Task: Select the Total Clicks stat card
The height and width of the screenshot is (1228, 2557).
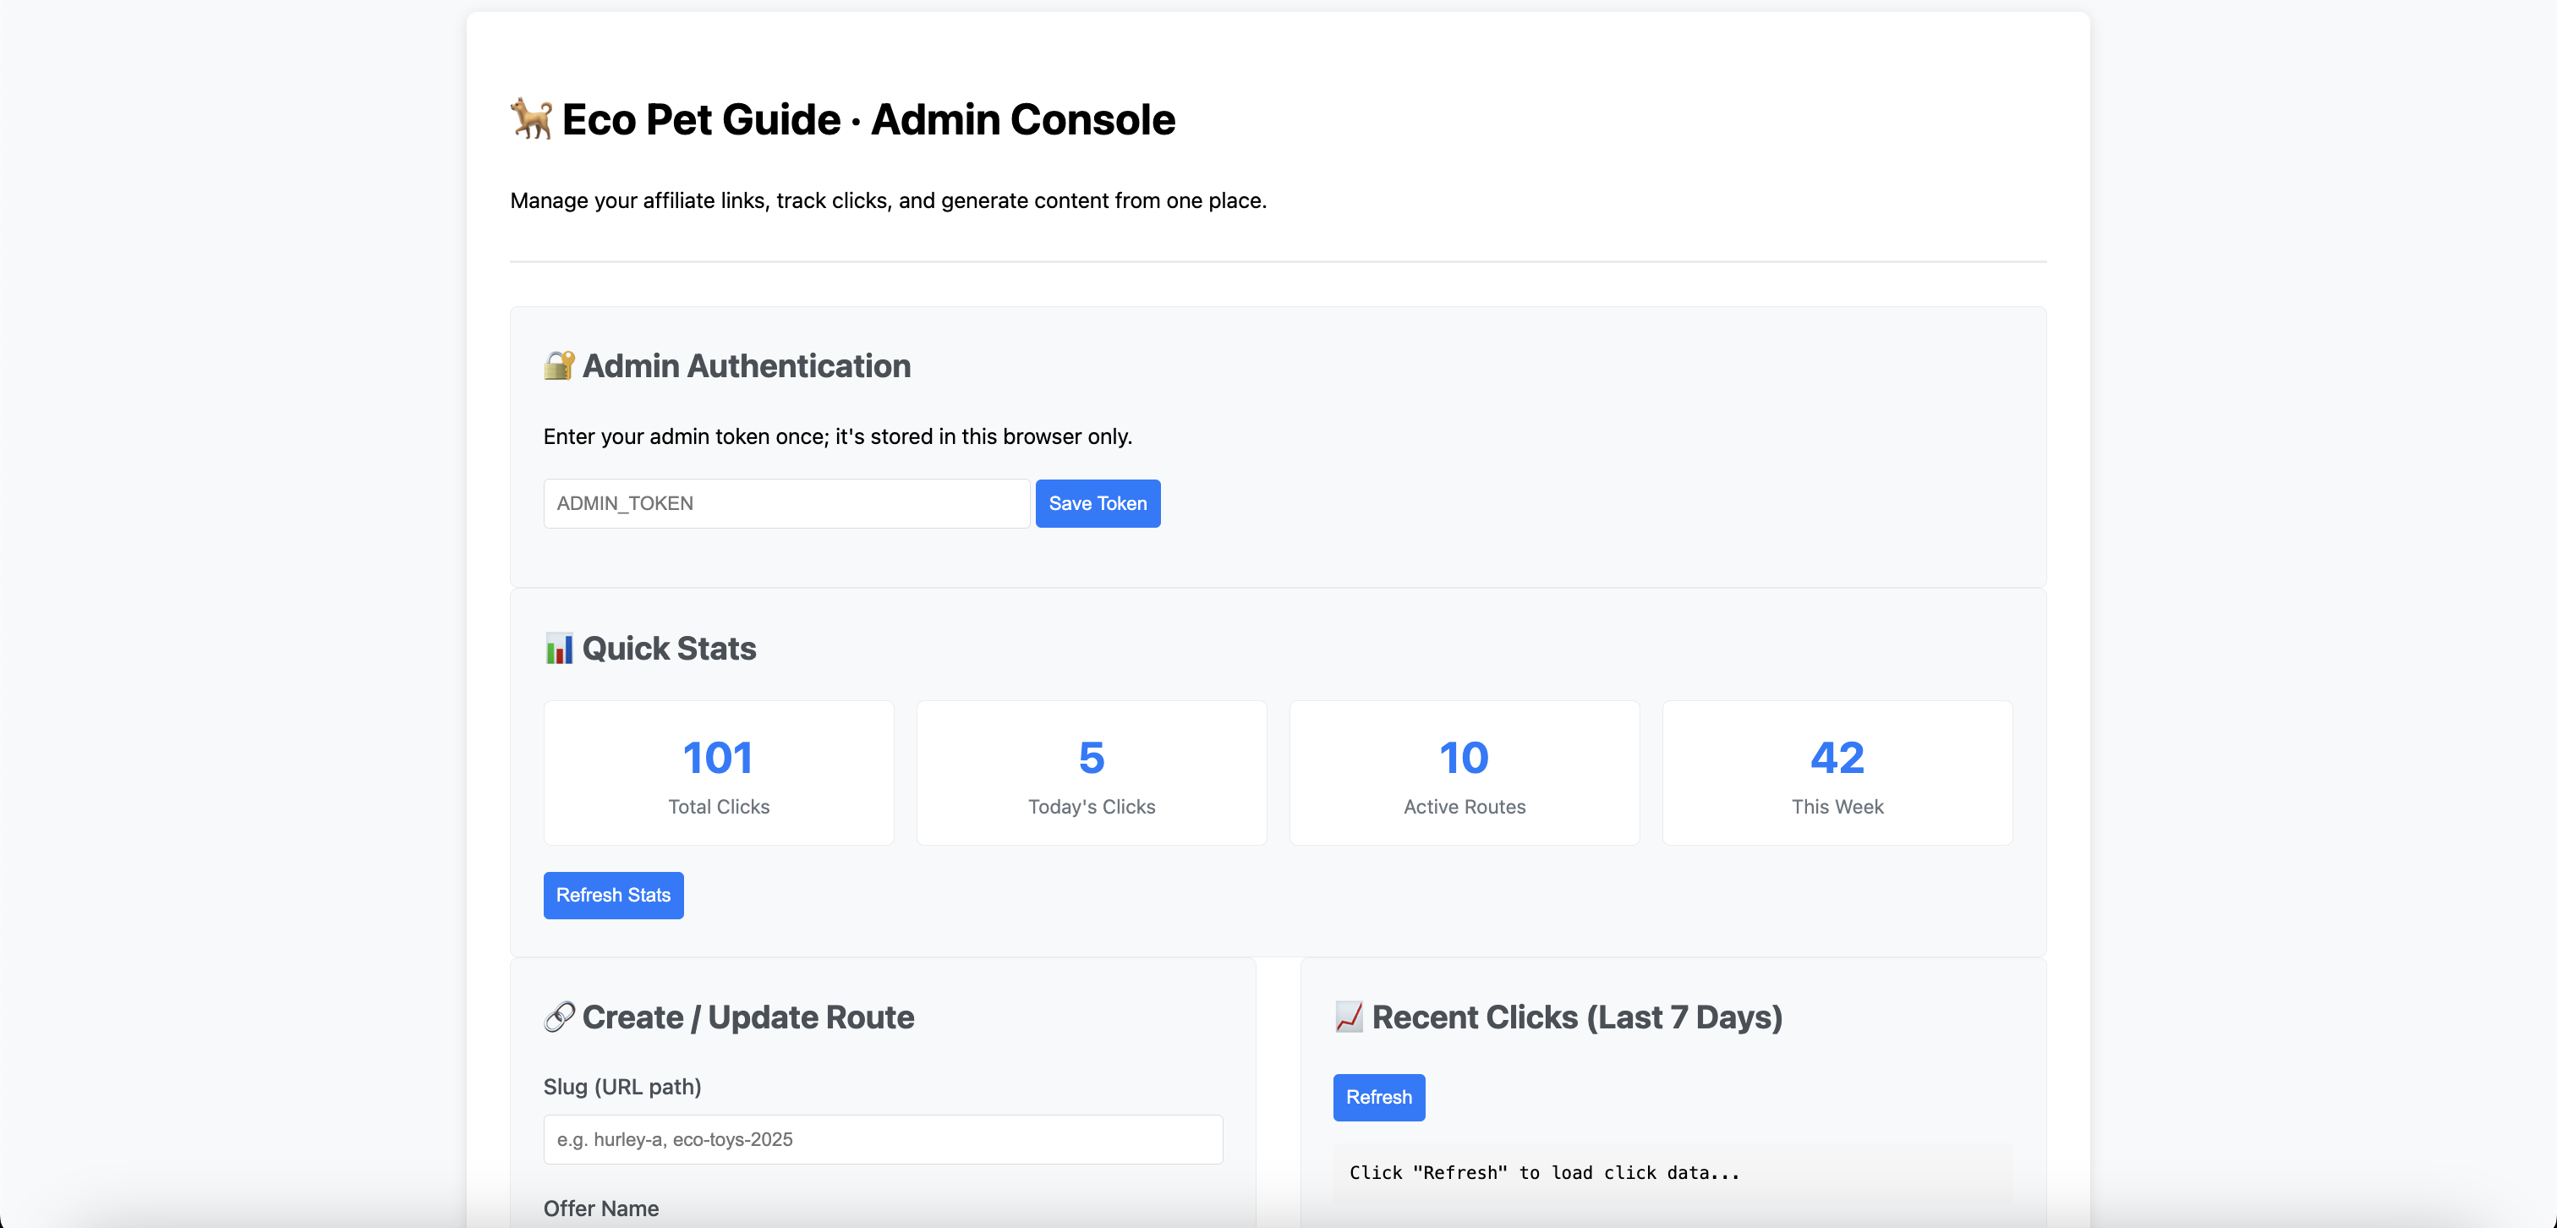Action: tap(719, 773)
